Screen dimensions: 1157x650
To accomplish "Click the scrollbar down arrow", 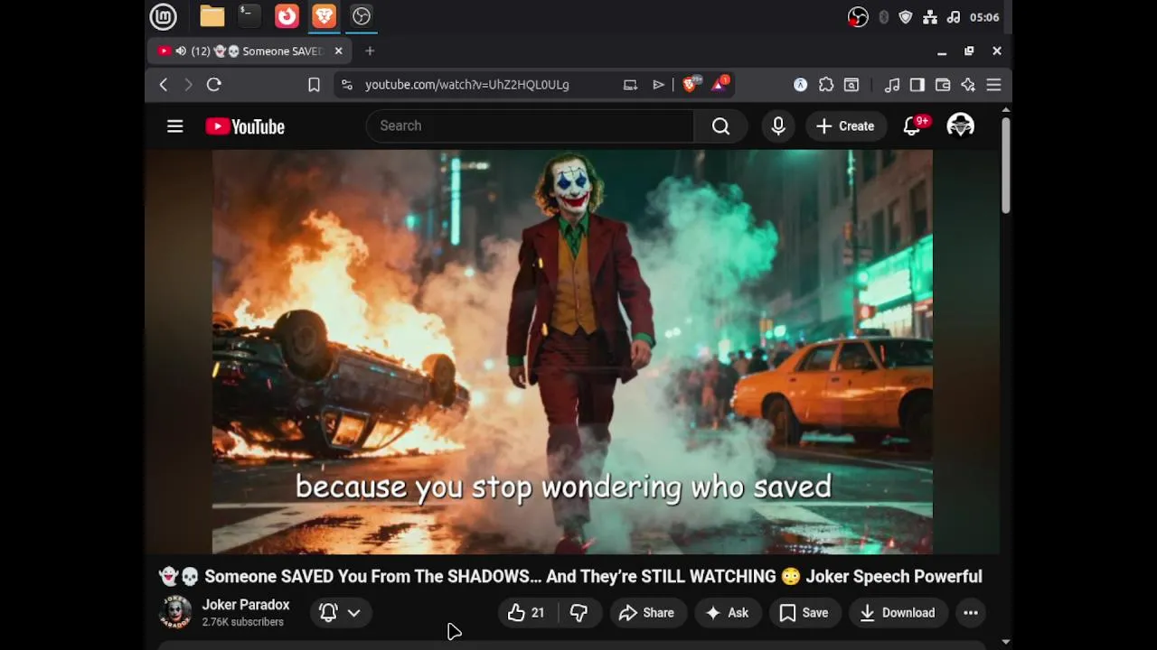I will coord(1006,642).
